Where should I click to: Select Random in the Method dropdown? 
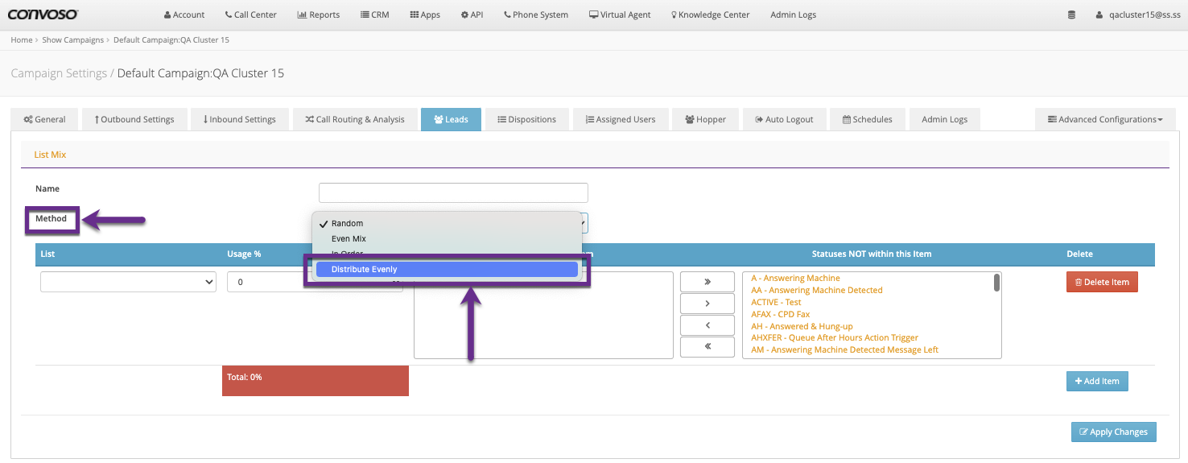447,223
